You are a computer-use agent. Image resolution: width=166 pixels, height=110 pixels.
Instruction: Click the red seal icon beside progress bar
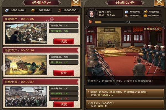[90, 22]
